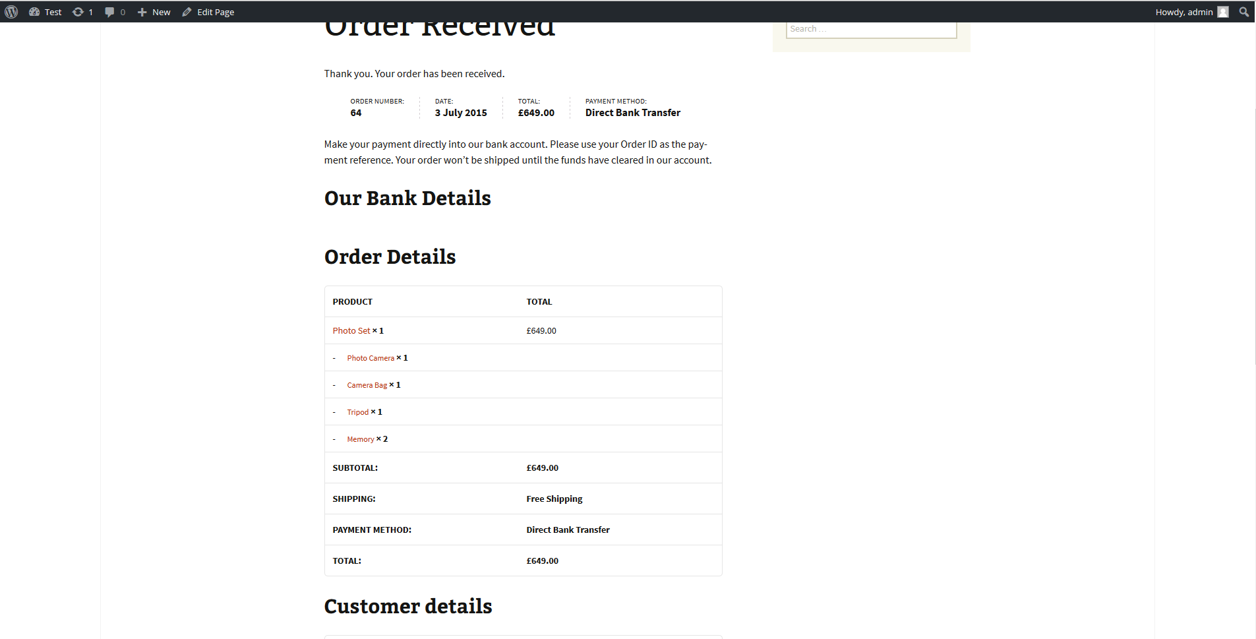Open the Photo Set product link
Screen dimensions: 1256x639
tap(351, 331)
